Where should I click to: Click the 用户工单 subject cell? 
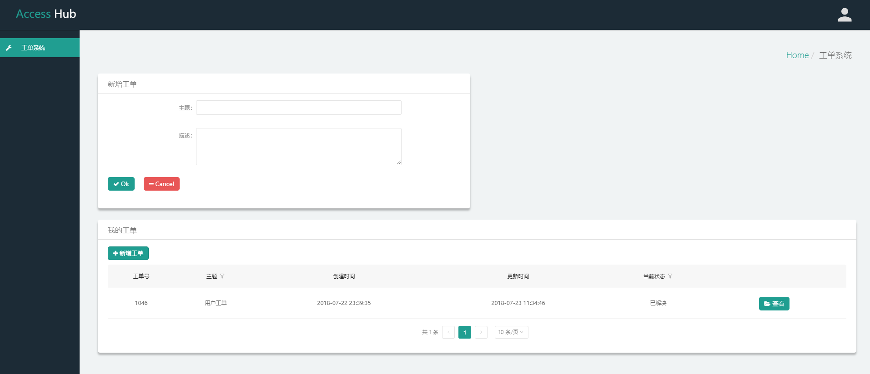click(x=216, y=303)
